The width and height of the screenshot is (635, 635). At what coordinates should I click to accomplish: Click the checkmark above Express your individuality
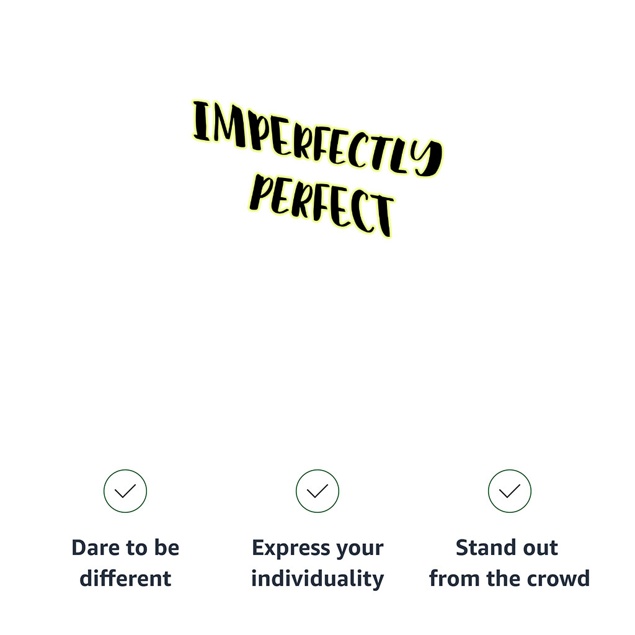[317, 491]
